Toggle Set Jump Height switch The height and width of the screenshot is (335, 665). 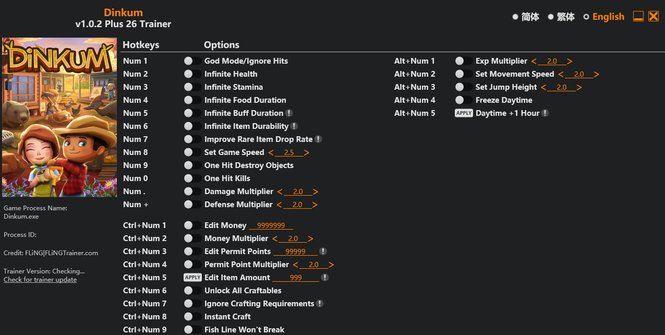coord(464,87)
